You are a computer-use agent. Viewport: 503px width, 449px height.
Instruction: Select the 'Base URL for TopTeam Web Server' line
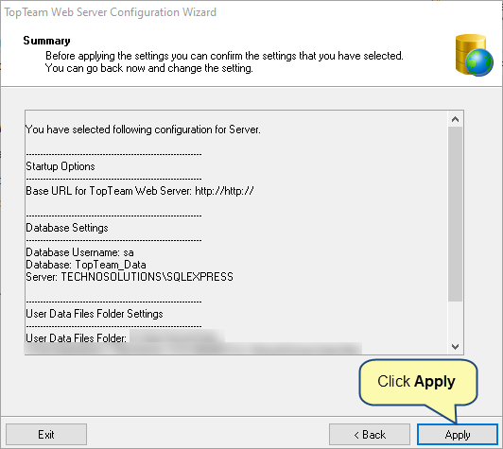point(140,191)
